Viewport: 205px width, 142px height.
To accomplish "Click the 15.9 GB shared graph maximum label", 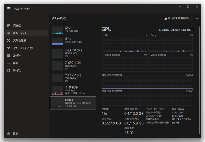I will [x=189, y=91].
